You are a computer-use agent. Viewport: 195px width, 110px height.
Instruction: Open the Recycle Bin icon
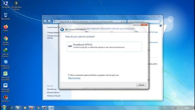click(x=5, y=16)
